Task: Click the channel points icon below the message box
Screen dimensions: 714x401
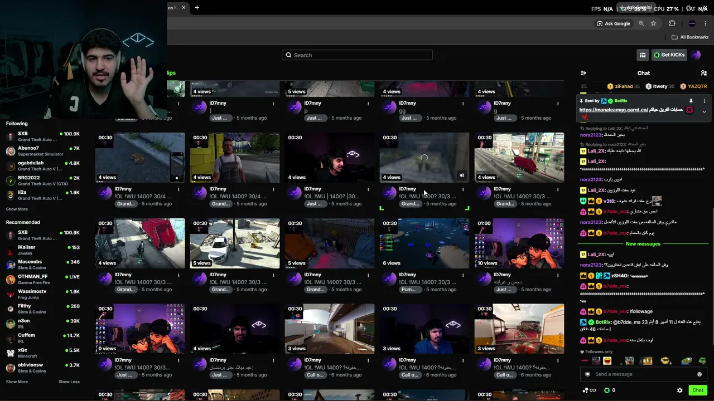Action: click(589, 390)
